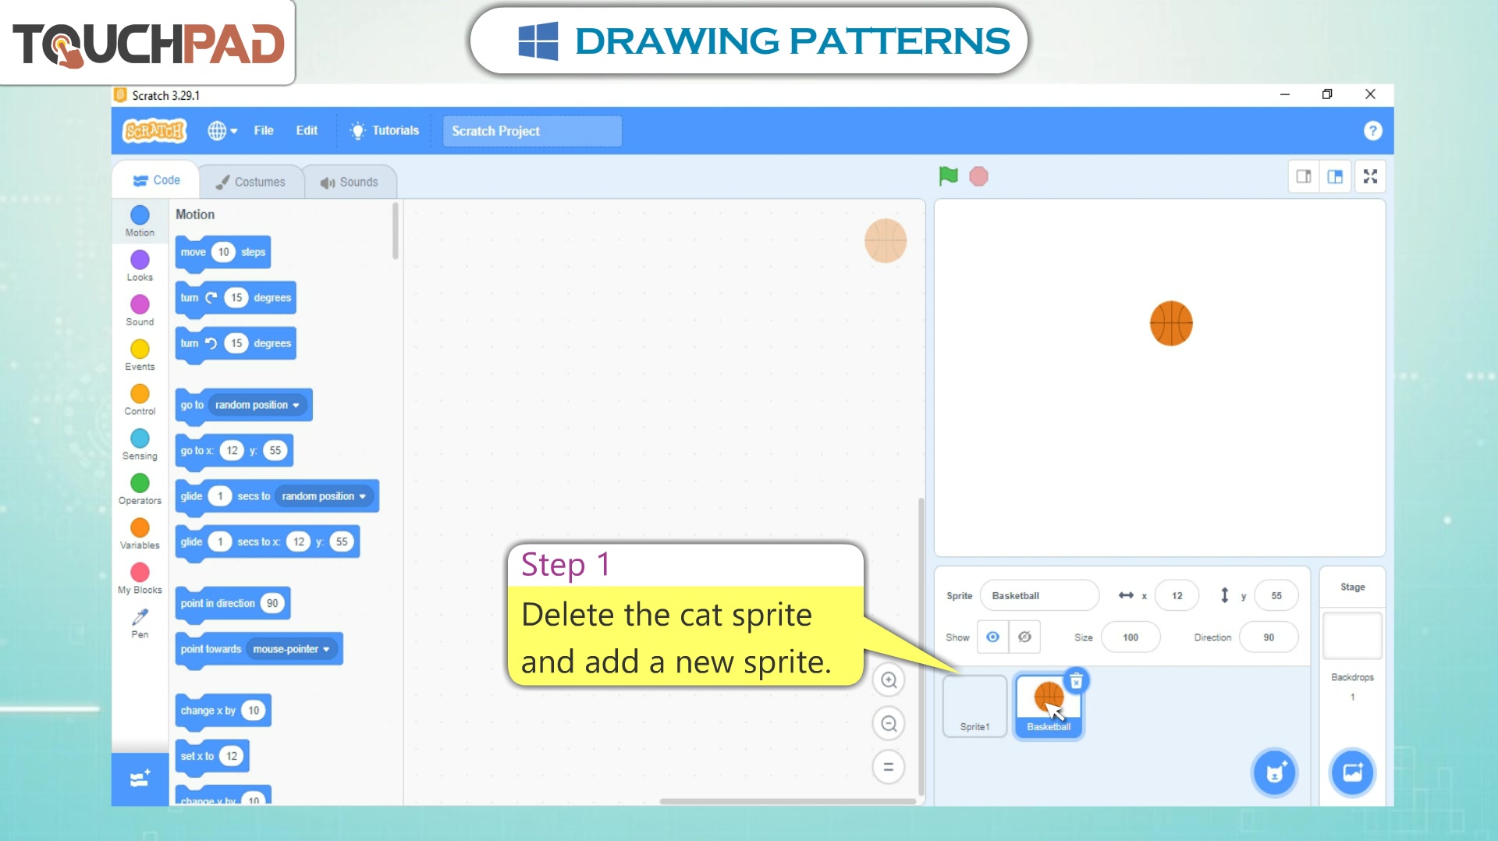Select the My Blocks category
Viewport: 1498px width, 841px height.
140,577
